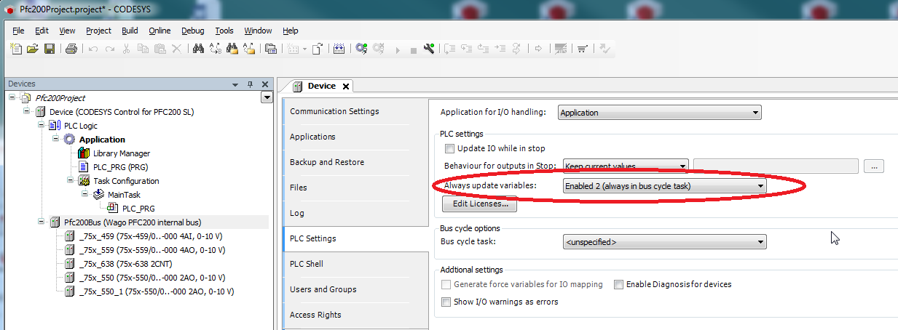898x330 pixels.
Task: Open Find using the binoculars icon
Action: point(197,49)
